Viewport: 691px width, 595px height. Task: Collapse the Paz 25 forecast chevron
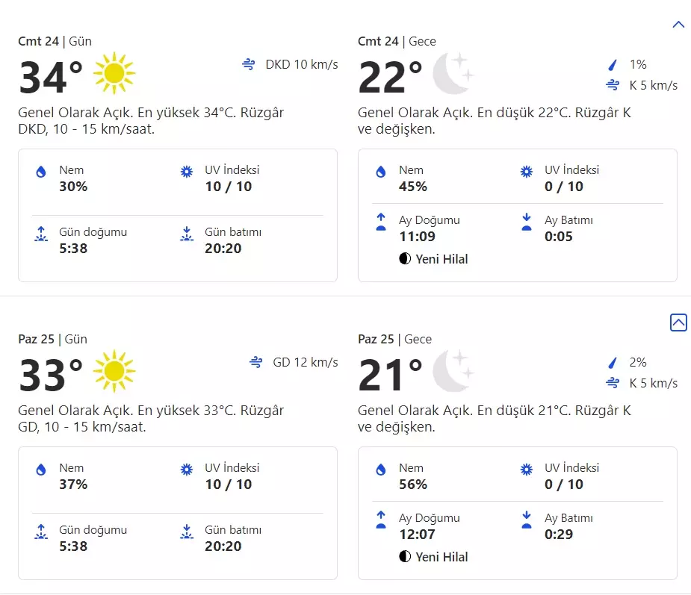tap(678, 323)
